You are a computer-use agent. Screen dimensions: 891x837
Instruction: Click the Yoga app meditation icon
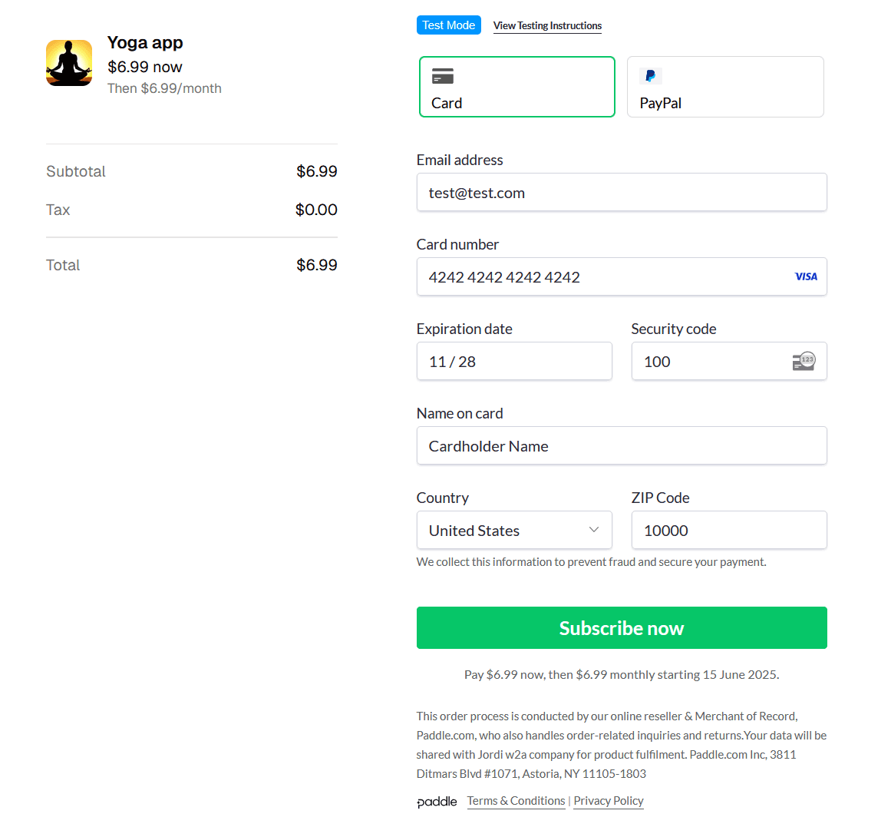[x=69, y=63]
